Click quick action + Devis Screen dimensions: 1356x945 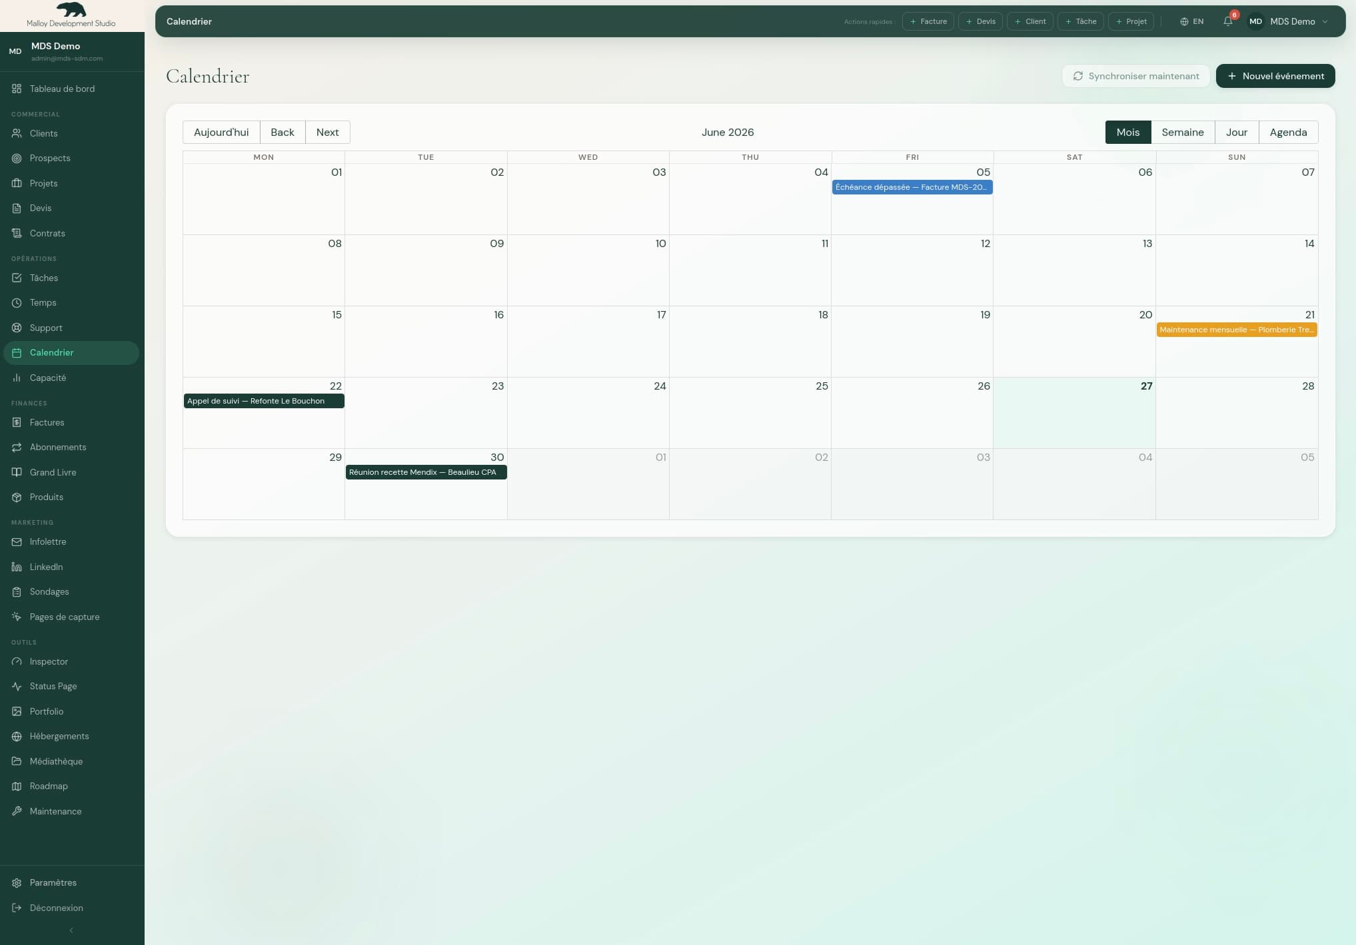click(x=980, y=21)
